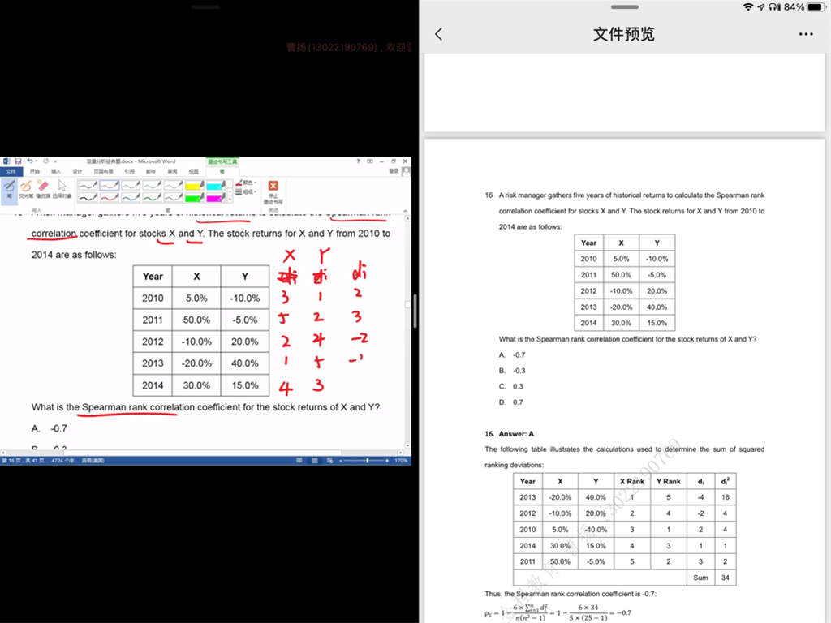The image size is (831, 623).
Task: Click answer option A. -0.7 in Word
Action: click(x=50, y=428)
